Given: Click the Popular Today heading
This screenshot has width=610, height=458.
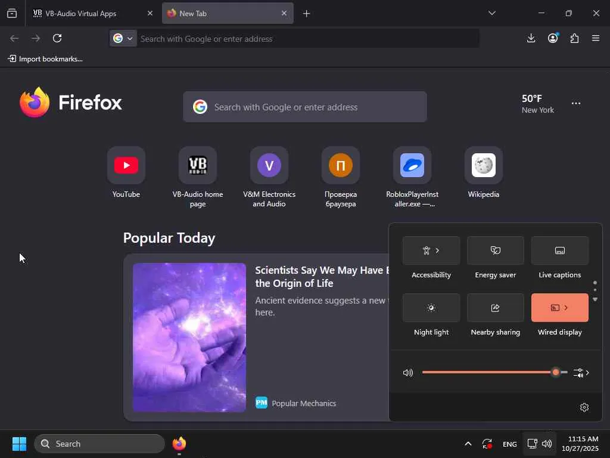Looking at the screenshot, I should [x=169, y=238].
